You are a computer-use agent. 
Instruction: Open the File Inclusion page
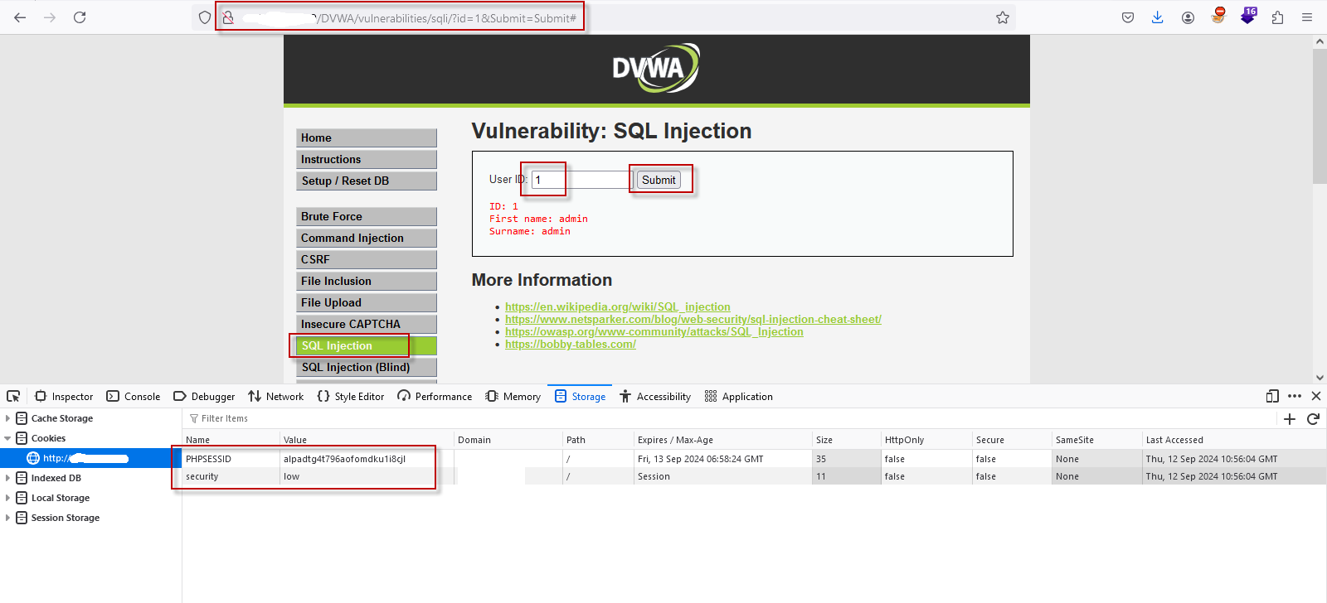[x=367, y=282]
